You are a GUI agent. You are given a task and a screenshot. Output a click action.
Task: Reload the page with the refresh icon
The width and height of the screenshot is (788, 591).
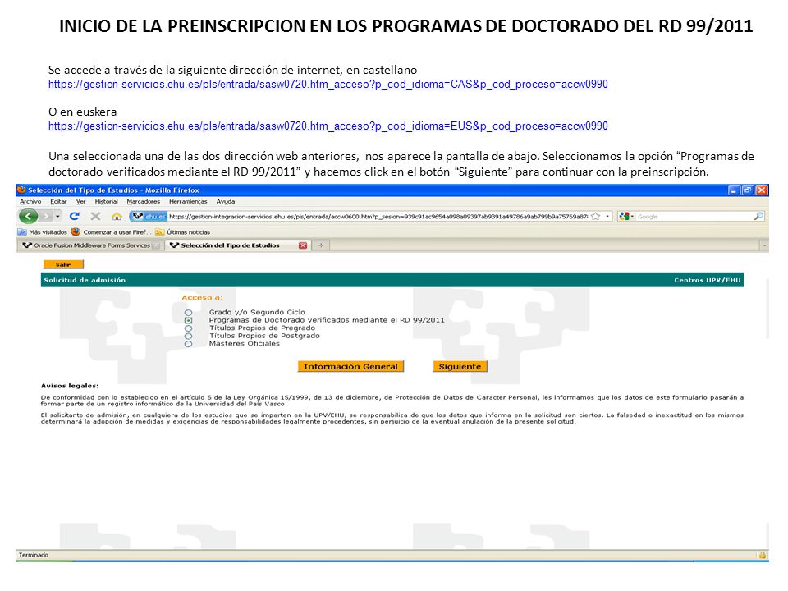[x=75, y=216]
